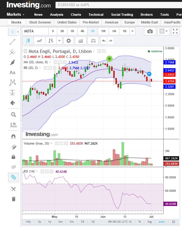Select the 5 minute interval
This screenshot has width=182, height=228.
[53, 31]
